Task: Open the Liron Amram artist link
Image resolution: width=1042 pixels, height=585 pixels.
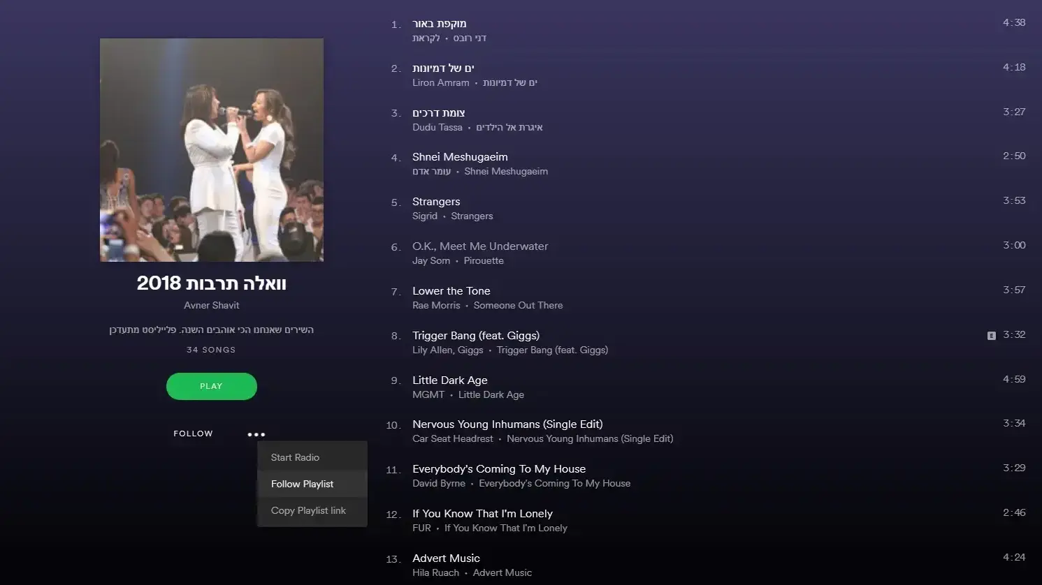Action: pos(440,82)
